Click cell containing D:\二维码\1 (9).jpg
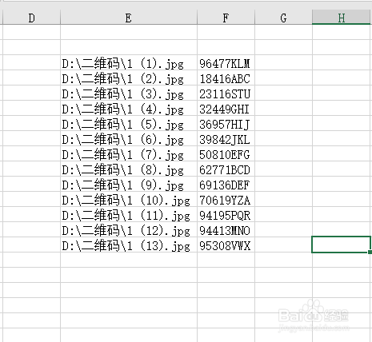372x342 pixels. [x=129, y=184]
